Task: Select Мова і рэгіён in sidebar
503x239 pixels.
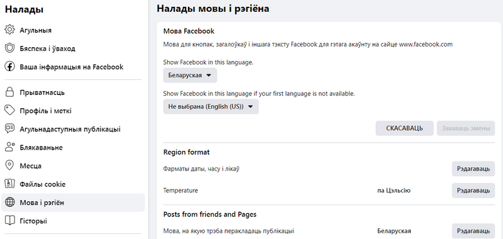Action: coord(73,203)
